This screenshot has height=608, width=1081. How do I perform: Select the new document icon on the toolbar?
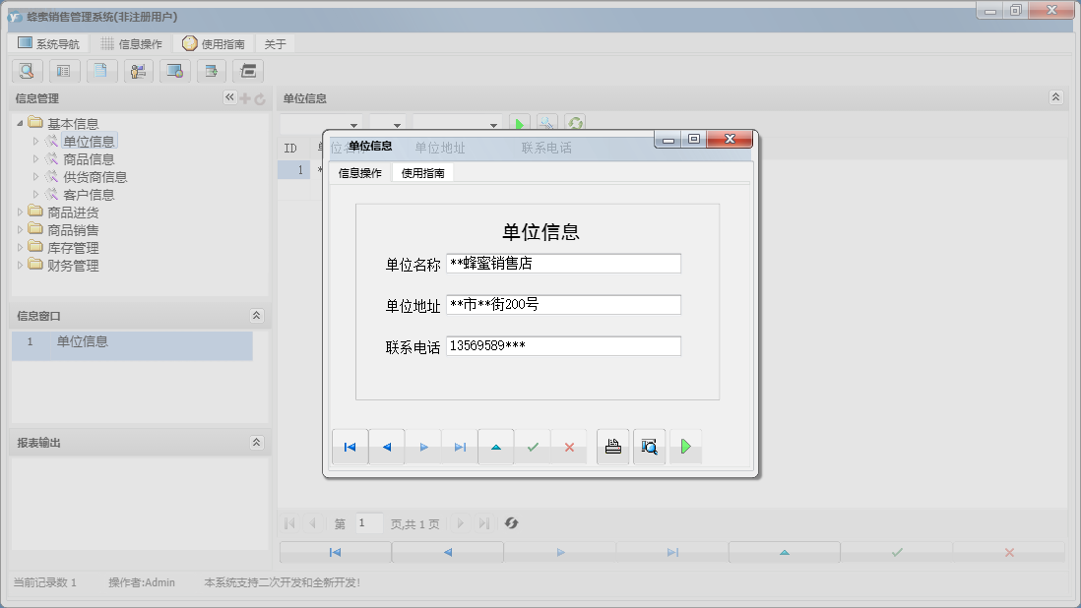click(x=101, y=71)
